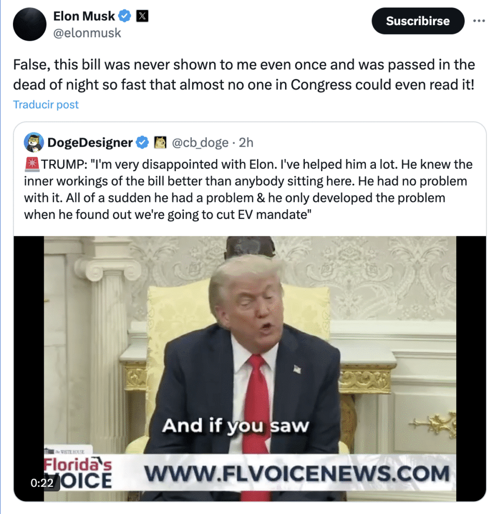Open the quoted post text about Trump

(248, 189)
